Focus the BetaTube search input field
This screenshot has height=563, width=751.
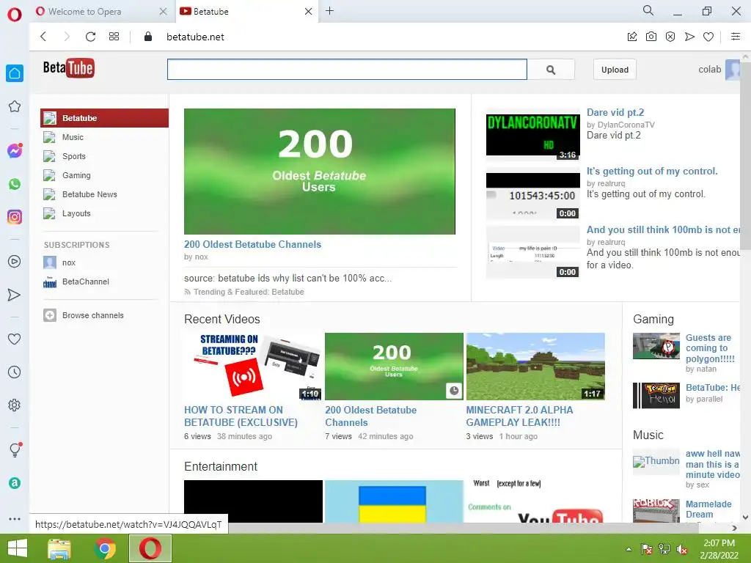(347, 70)
